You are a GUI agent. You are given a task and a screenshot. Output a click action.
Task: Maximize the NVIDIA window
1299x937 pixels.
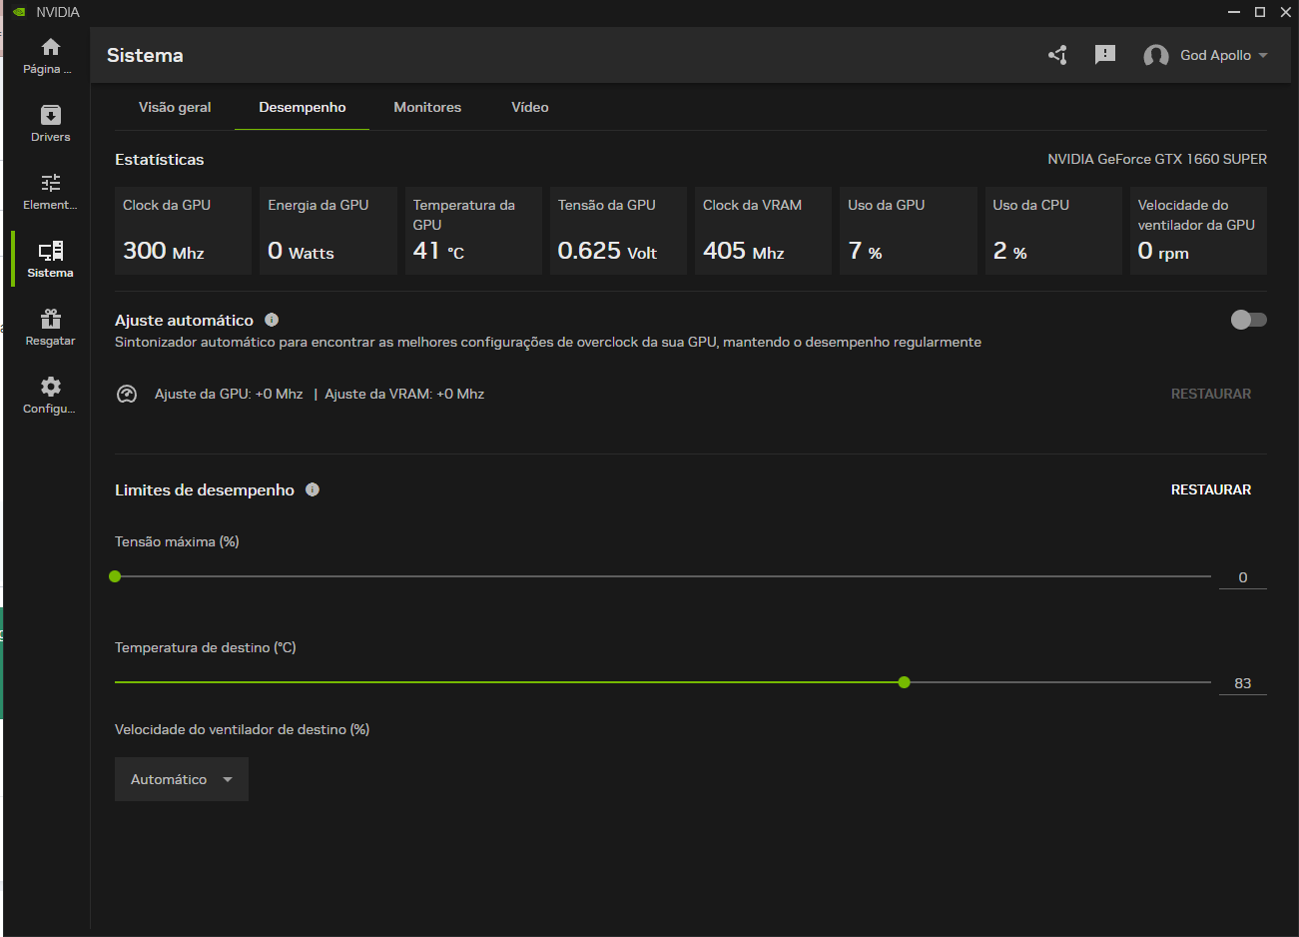click(x=1260, y=12)
